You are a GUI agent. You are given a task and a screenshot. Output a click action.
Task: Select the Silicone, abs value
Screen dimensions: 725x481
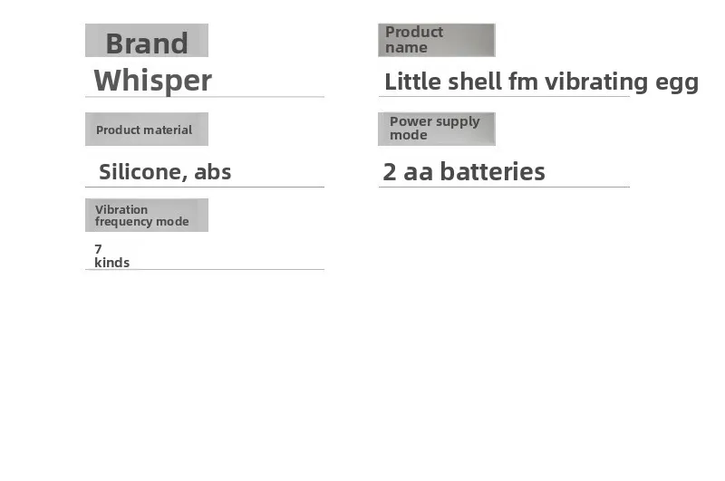(x=165, y=172)
